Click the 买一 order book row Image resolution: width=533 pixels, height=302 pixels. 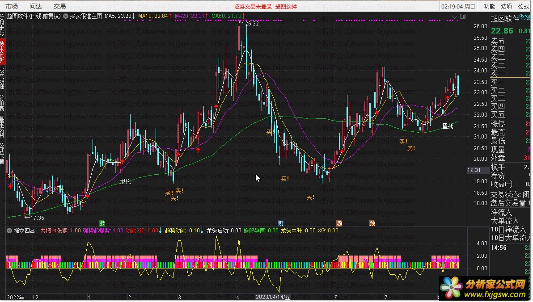(x=510, y=82)
